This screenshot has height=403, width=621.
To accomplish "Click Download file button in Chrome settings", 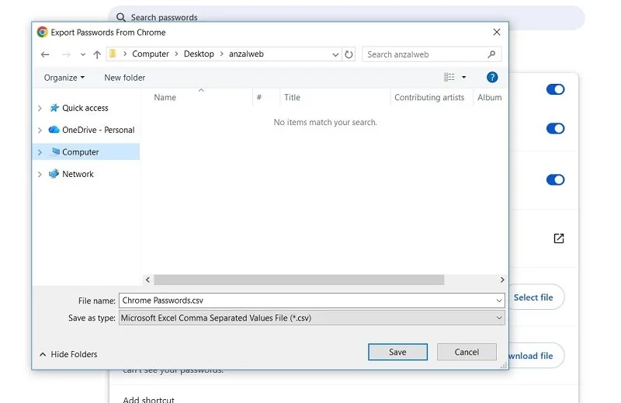I will coord(536,356).
